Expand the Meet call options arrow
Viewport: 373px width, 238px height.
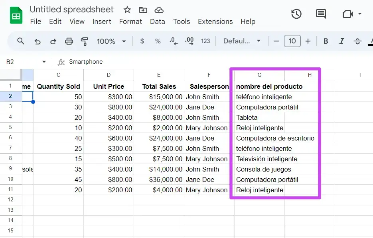click(x=360, y=14)
